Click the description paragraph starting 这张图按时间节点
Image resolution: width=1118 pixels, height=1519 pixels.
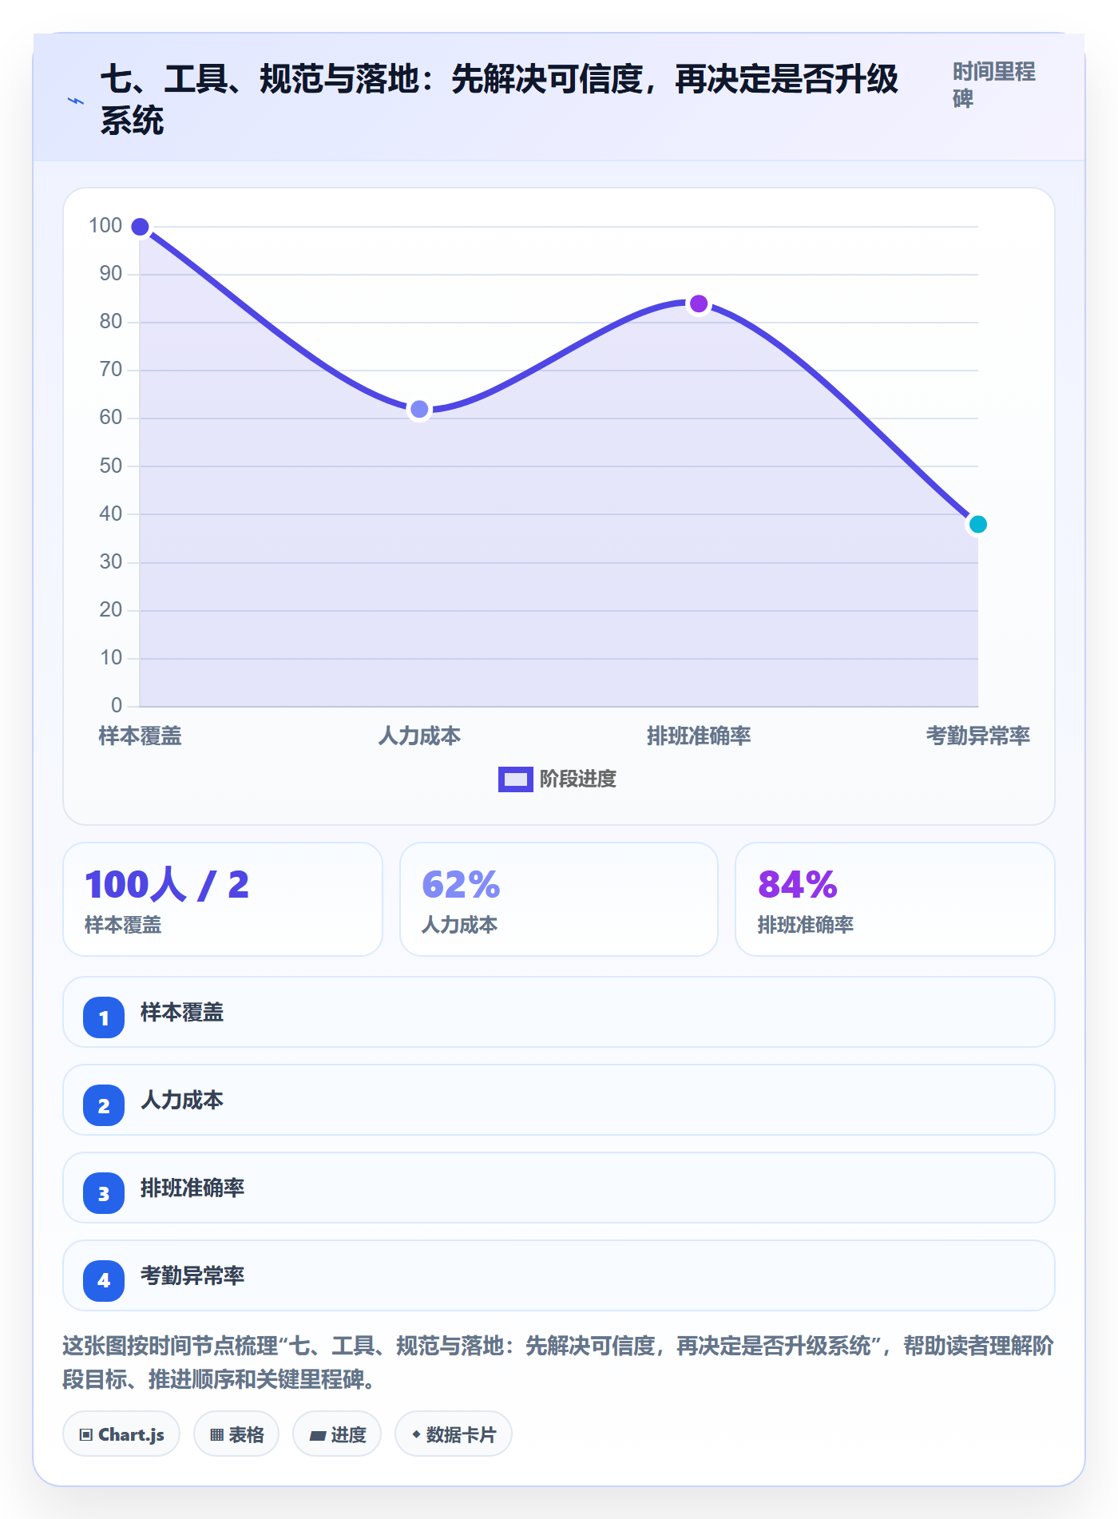[558, 1362]
